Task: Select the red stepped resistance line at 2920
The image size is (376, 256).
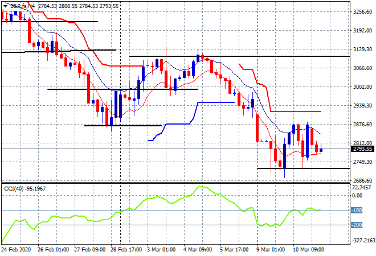Action: [x=296, y=112]
